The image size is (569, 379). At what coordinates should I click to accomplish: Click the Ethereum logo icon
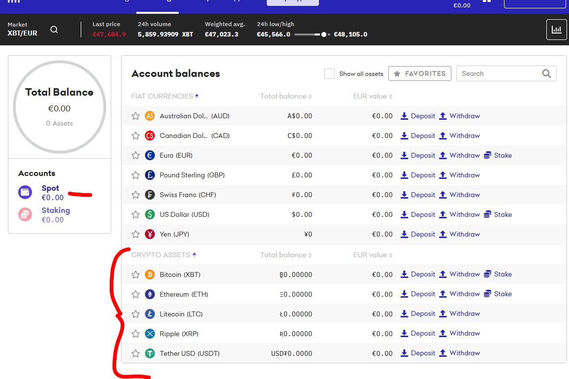pos(150,294)
